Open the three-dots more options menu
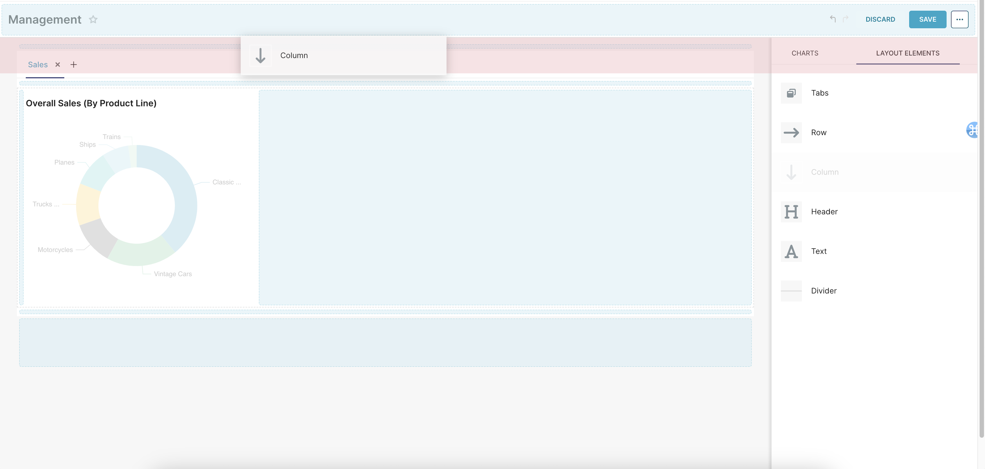The image size is (985, 469). click(959, 19)
